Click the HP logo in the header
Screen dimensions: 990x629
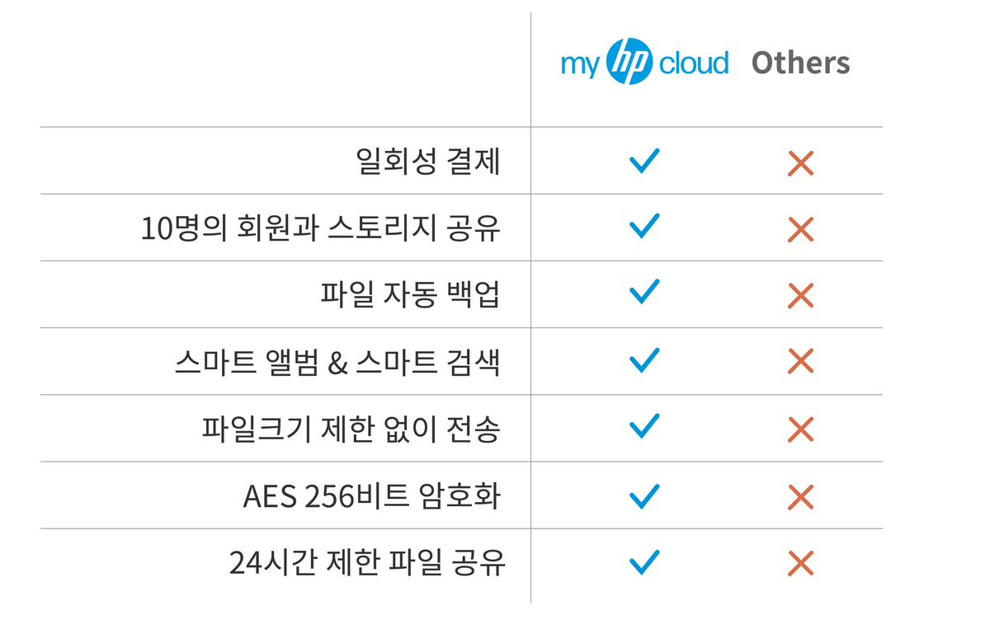pyautogui.click(x=629, y=63)
